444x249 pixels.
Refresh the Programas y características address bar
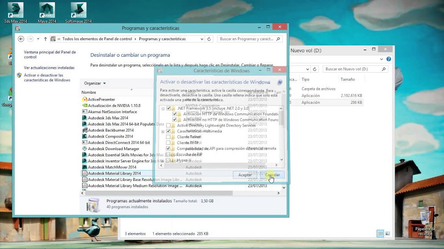point(209,39)
